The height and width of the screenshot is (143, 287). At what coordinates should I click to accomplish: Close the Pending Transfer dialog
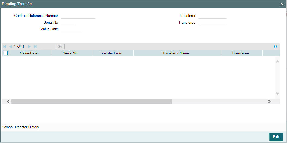click(x=282, y=4)
